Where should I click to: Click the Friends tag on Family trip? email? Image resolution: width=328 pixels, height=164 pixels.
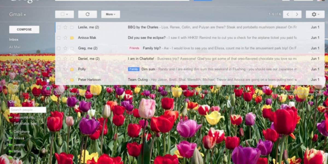point(134,48)
